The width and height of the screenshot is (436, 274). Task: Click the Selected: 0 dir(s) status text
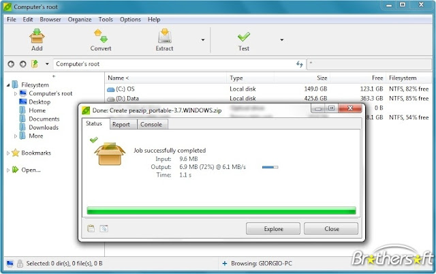pyautogui.click(x=64, y=263)
